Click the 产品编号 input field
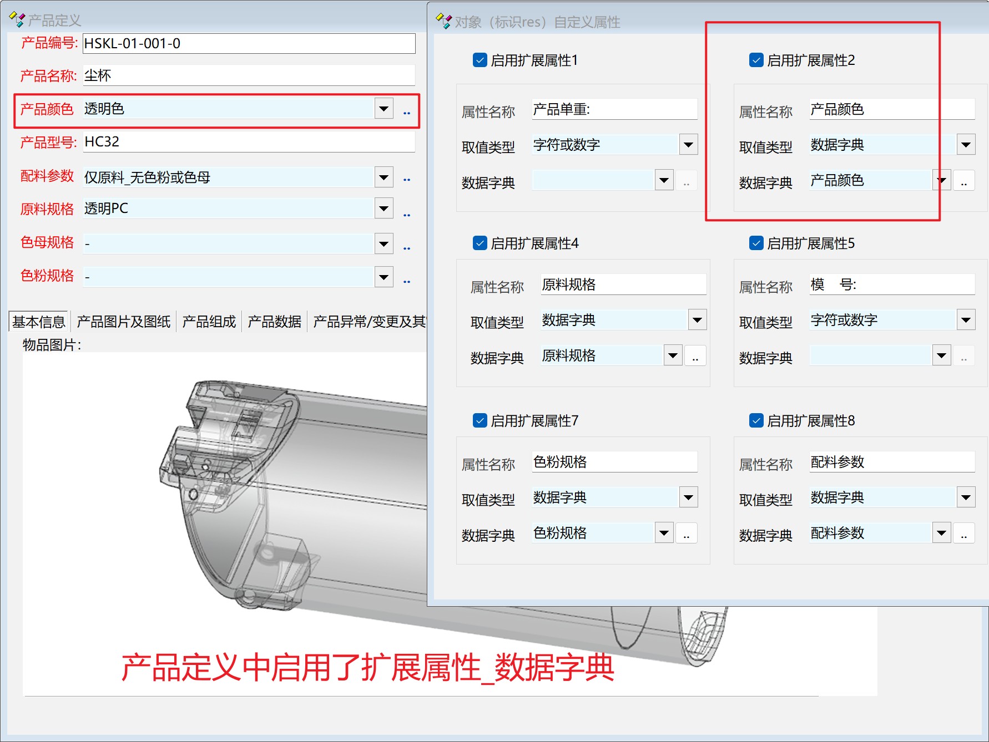989x742 pixels. [x=249, y=43]
